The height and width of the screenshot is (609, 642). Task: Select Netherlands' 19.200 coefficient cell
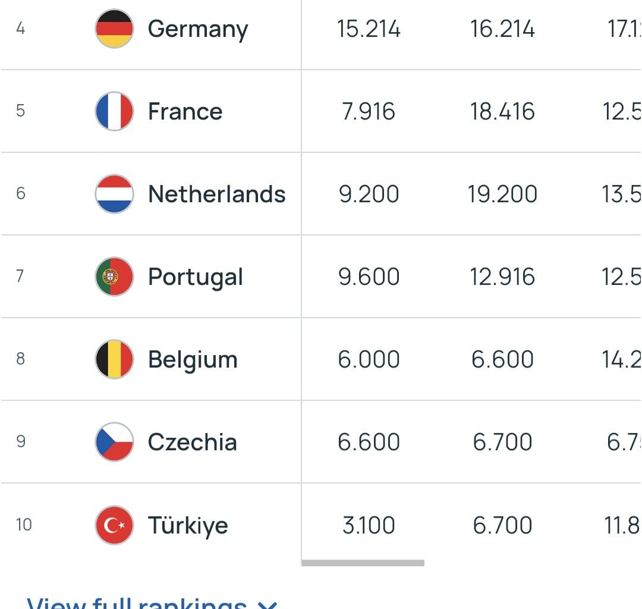[502, 194]
